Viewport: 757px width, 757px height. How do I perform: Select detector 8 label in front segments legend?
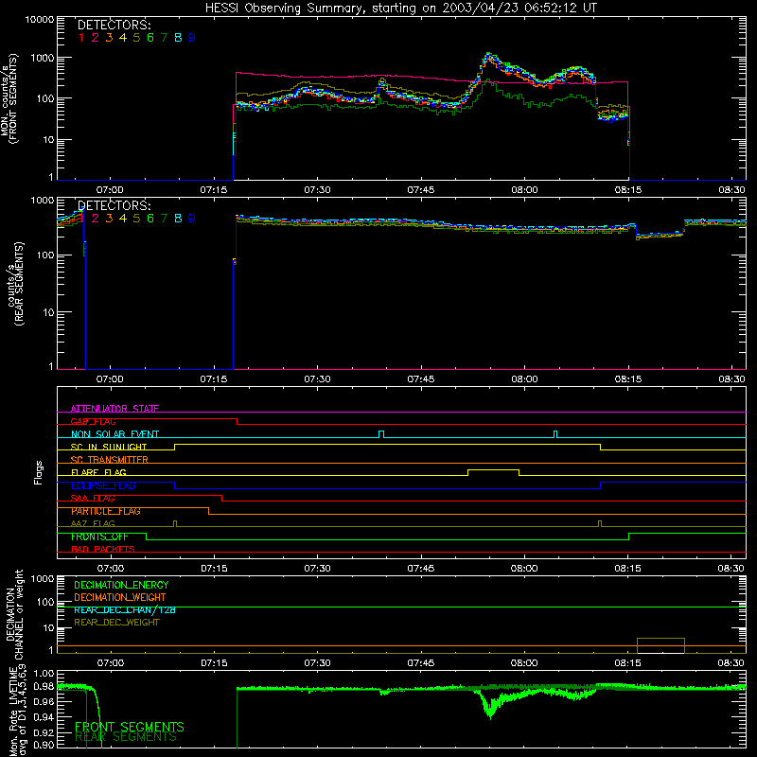(x=178, y=38)
